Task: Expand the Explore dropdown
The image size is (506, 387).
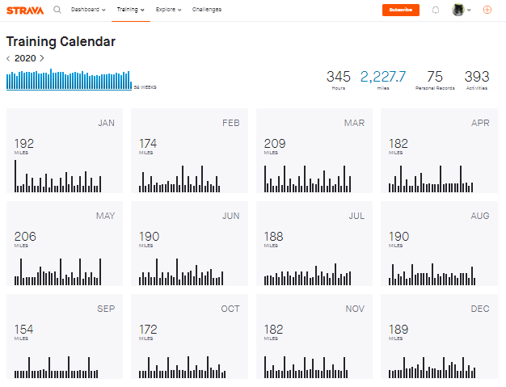Action: (x=168, y=10)
